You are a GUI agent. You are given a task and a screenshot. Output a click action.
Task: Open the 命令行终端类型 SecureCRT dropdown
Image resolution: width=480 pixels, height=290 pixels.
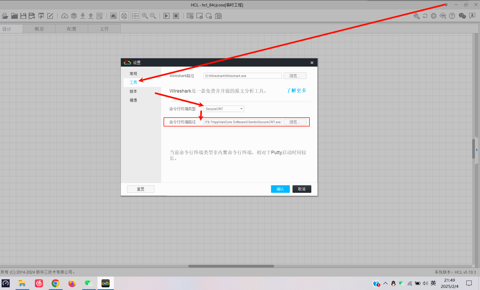pos(224,109)
